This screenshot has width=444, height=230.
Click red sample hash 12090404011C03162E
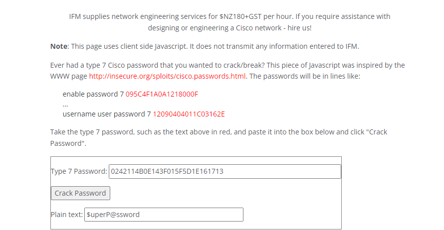pos(189,114)
